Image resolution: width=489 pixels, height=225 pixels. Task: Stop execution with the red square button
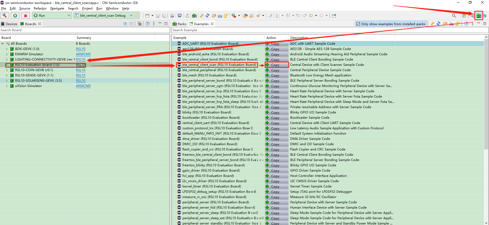[25, 16]
